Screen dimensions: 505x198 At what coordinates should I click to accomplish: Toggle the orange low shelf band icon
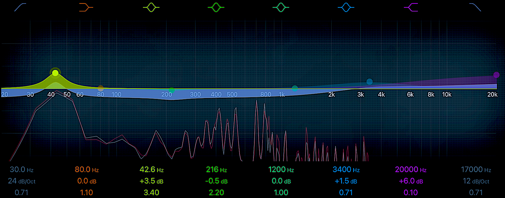86,7
